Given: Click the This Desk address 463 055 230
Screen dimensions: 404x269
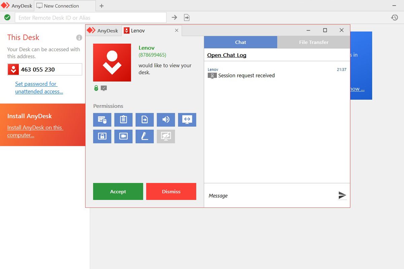Looking at the screenshot, I should [x=38, y=70].
